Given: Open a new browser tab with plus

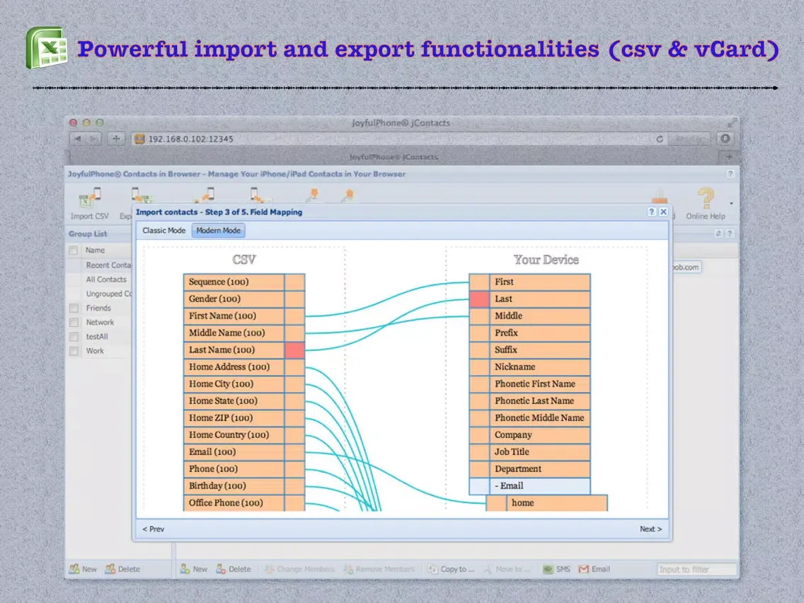Looking at the screenshot, I should [x=729, y=157].
